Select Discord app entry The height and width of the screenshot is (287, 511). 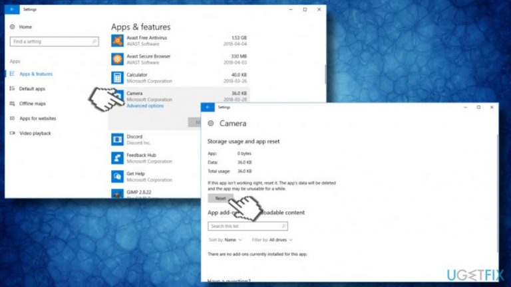pos(155,140)
